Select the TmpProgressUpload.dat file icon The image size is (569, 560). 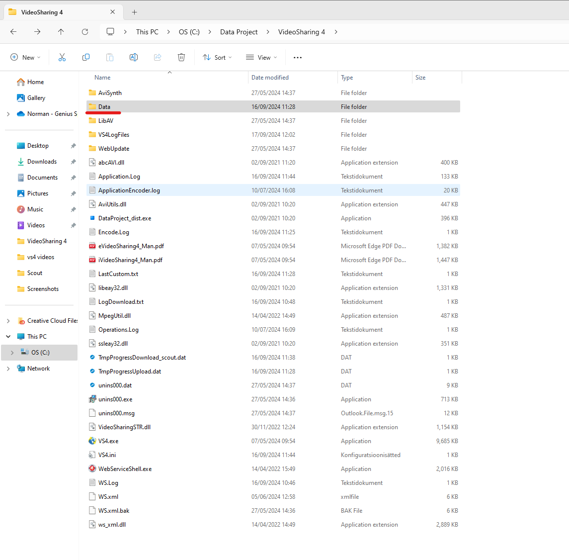[92, 371]
